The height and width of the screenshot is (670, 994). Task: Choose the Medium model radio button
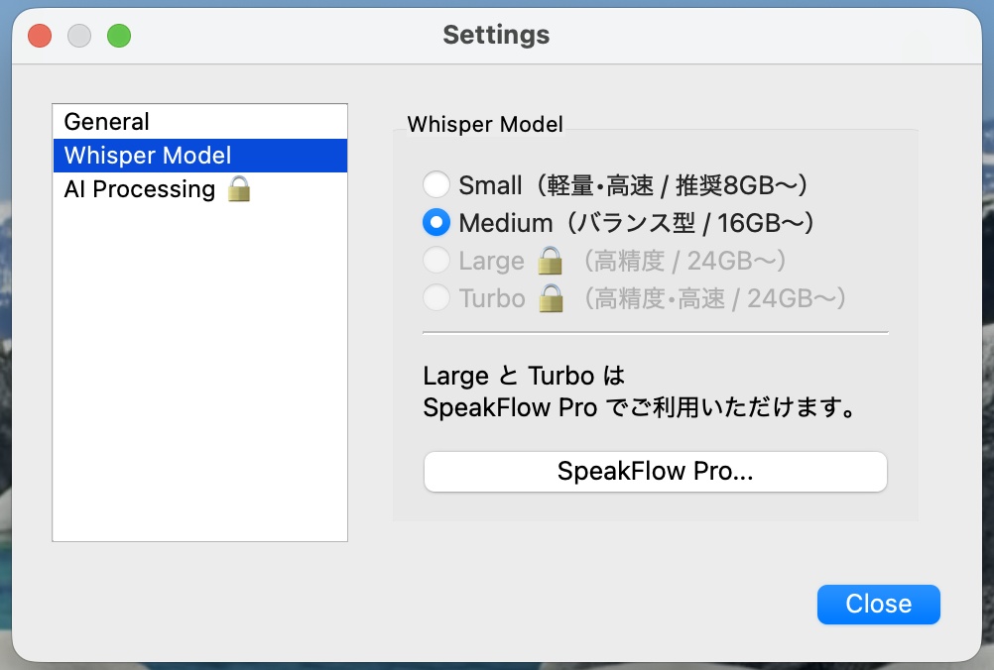pos(436,223)
